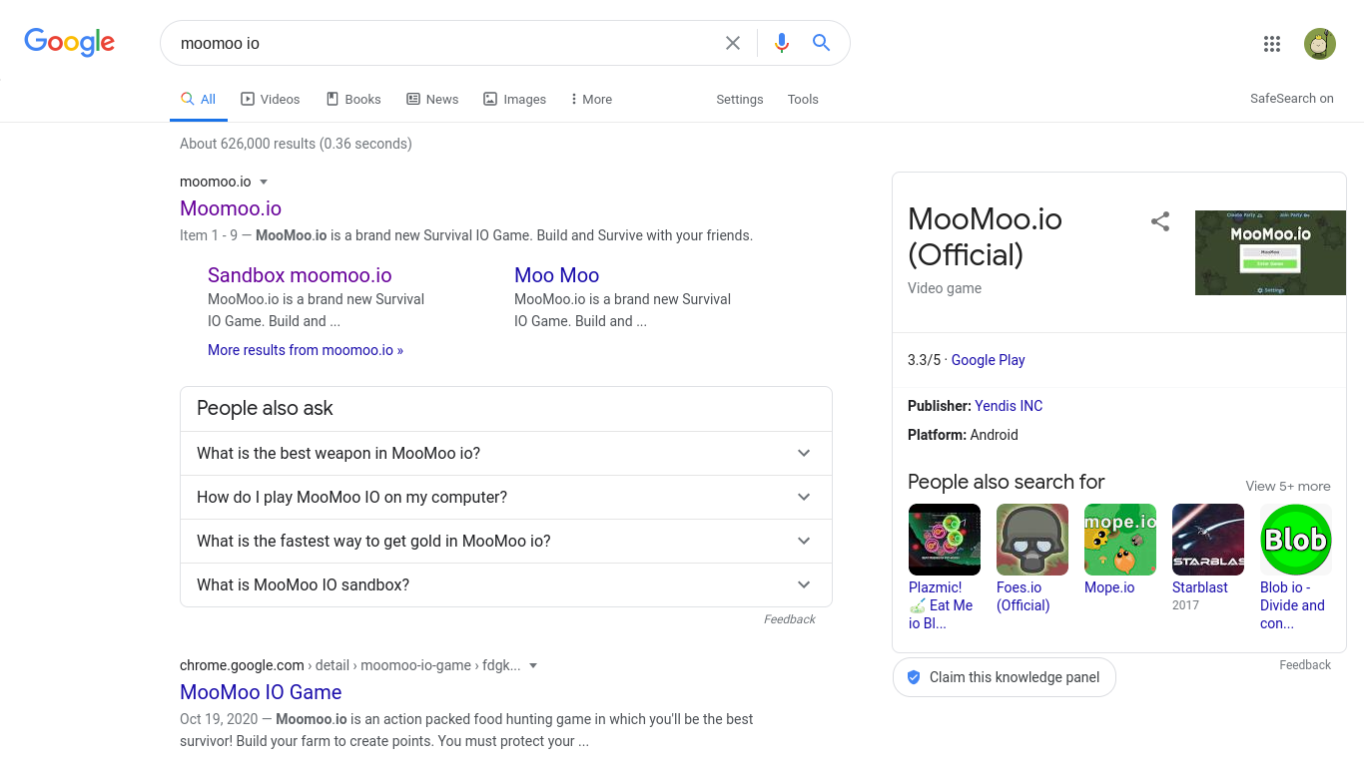Open the Google Play rating link
Screen dimensions: 1364x766
988,360
